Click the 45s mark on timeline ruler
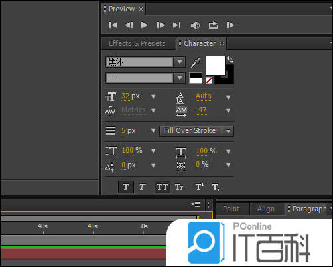Viewport: 333px width, 267px height. (x=92, y=226)
